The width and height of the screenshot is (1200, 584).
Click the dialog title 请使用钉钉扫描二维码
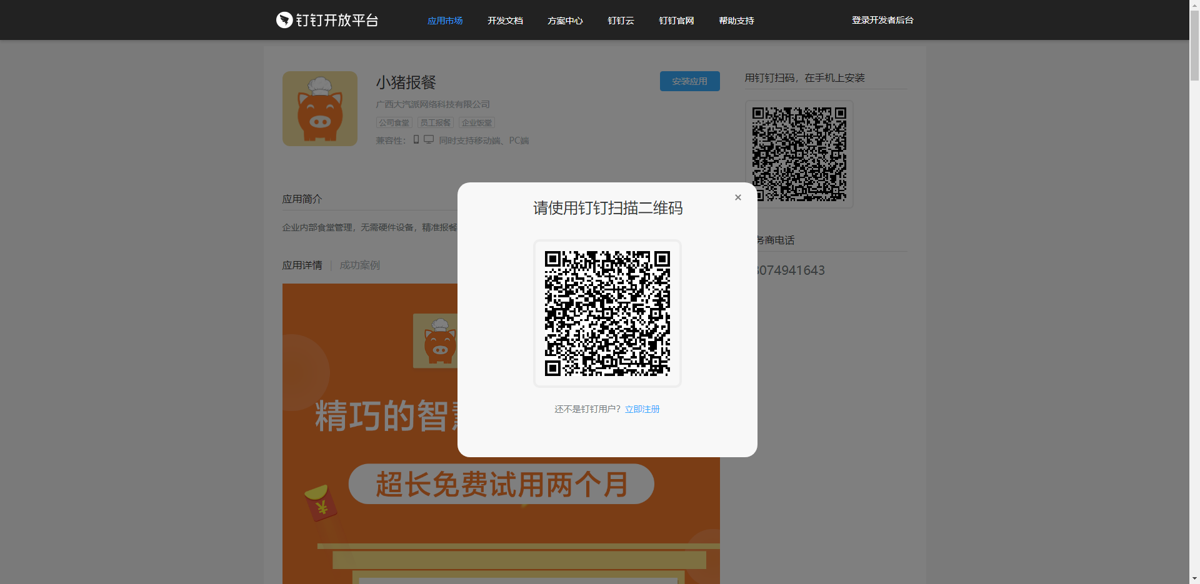tap(607, 208)
